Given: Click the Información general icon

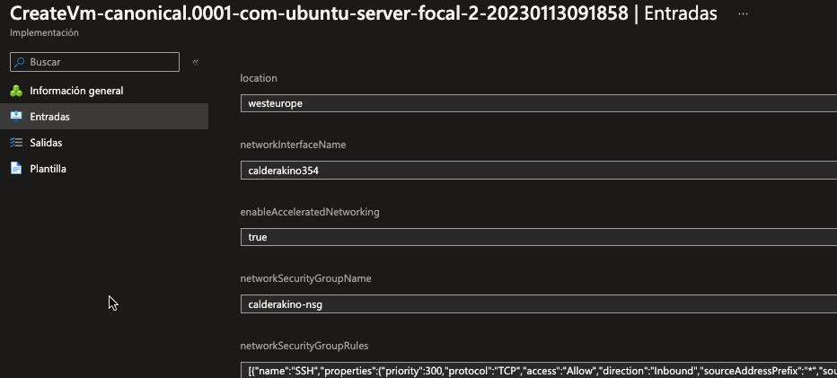Looking at the screenshot, I should [x=15, y=91].
